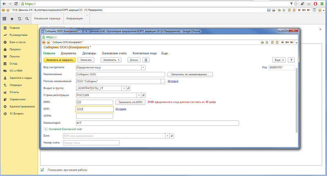Bookmark page with Chrome star icon

tap(296, 4)
